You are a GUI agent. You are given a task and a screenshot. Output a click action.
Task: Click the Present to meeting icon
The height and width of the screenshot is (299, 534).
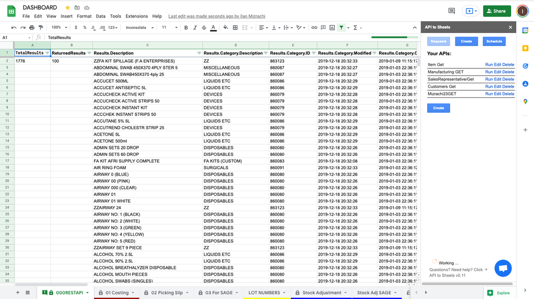[x=470, y=11]
